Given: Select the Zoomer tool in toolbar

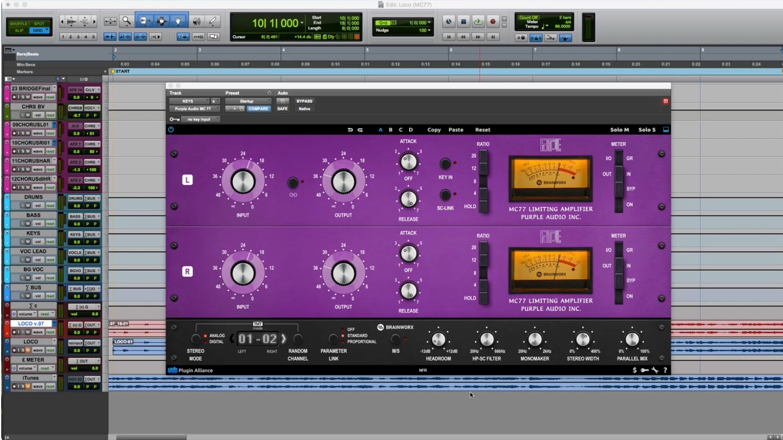Looking at the screenshot, I should pyautogui.click(x=126, y=21).
